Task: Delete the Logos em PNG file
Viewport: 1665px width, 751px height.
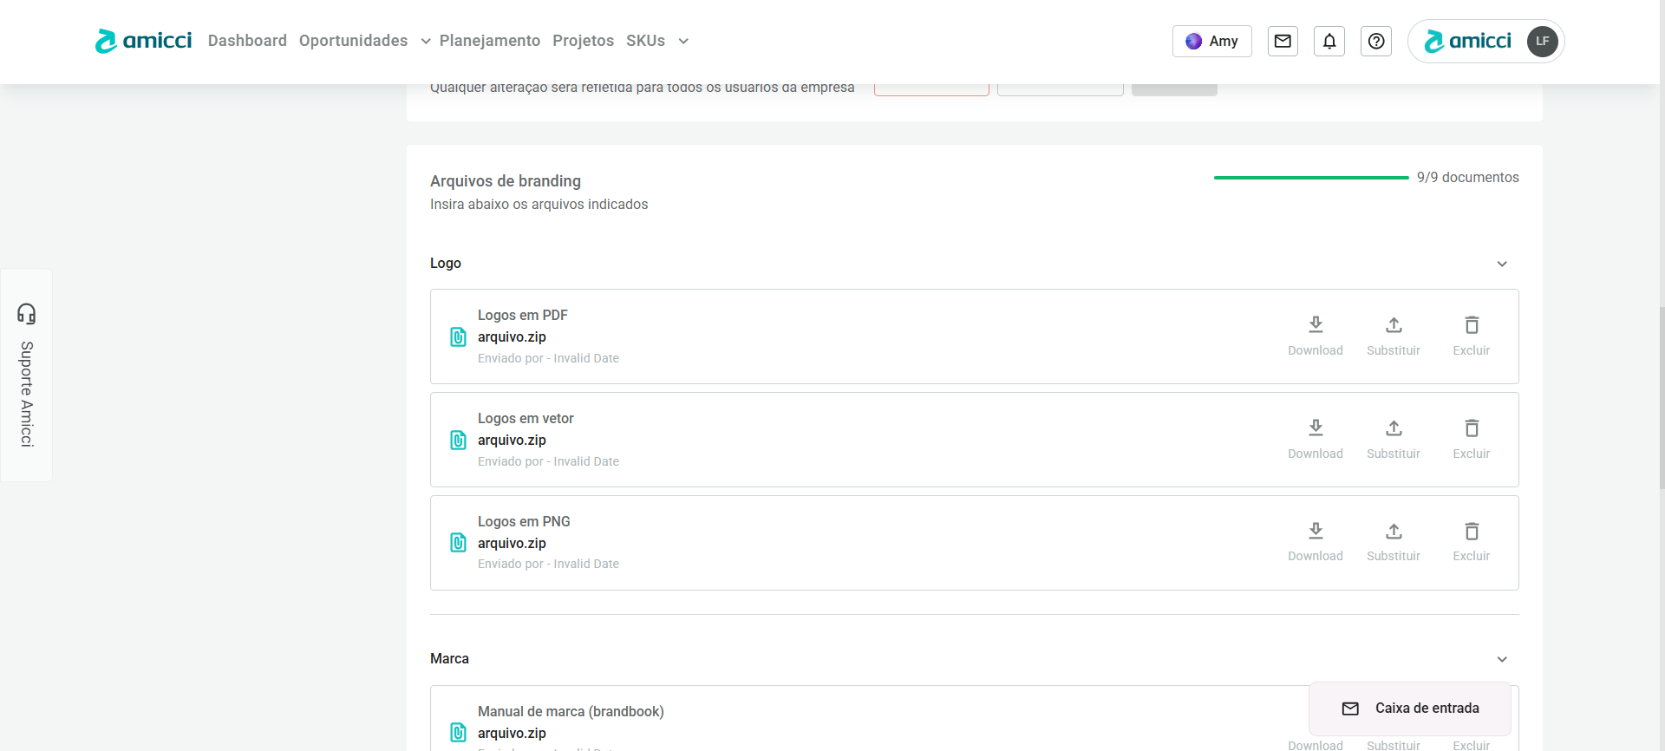Action: pos(1471,541)
